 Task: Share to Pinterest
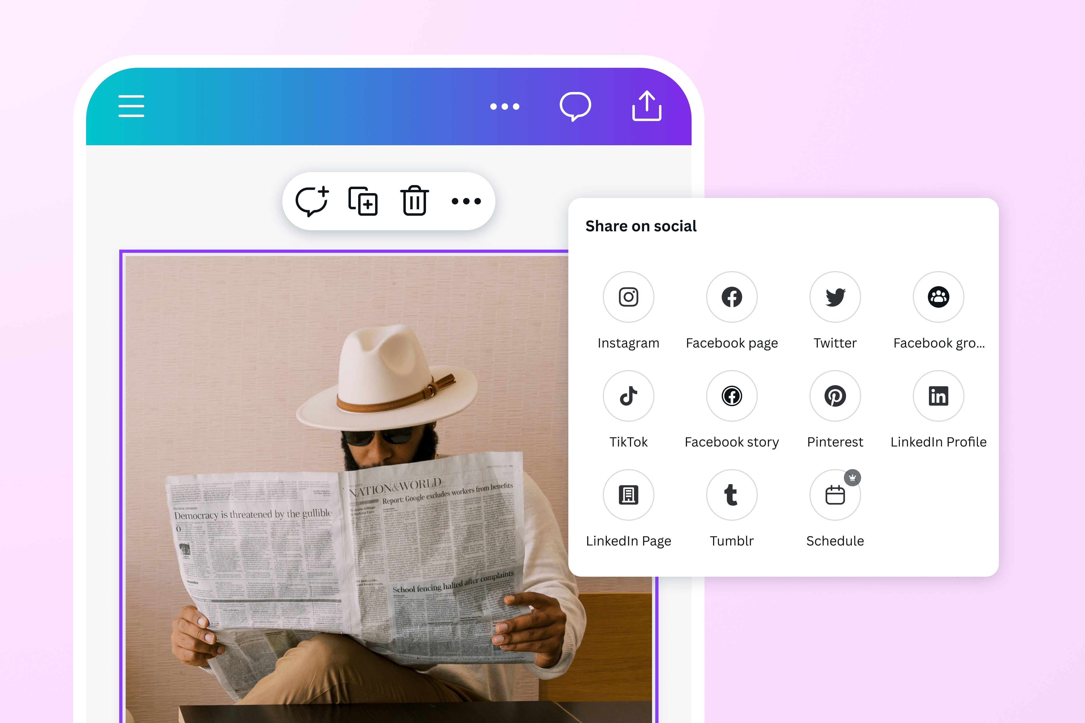[835, 396]
